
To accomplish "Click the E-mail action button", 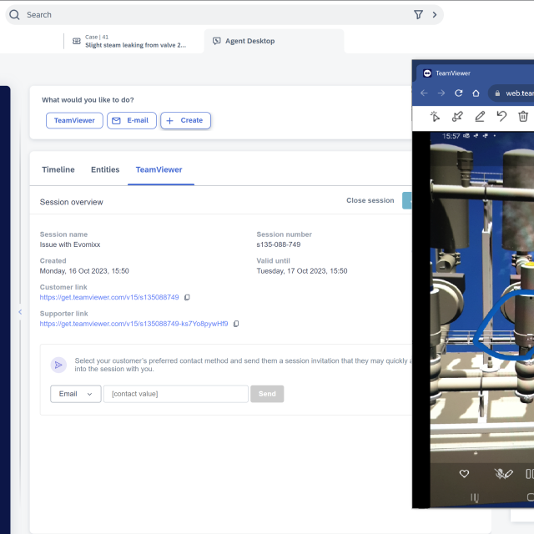I will [132, 120].
